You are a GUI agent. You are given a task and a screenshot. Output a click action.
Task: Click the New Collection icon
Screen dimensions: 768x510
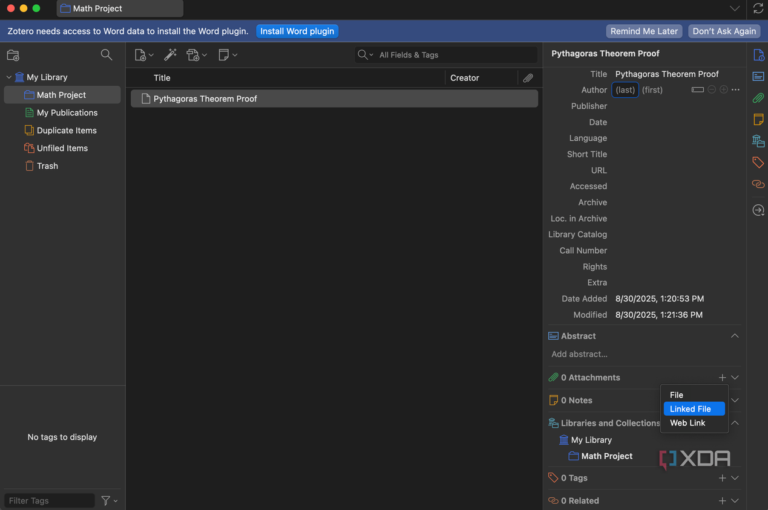(x=13, y=55)
